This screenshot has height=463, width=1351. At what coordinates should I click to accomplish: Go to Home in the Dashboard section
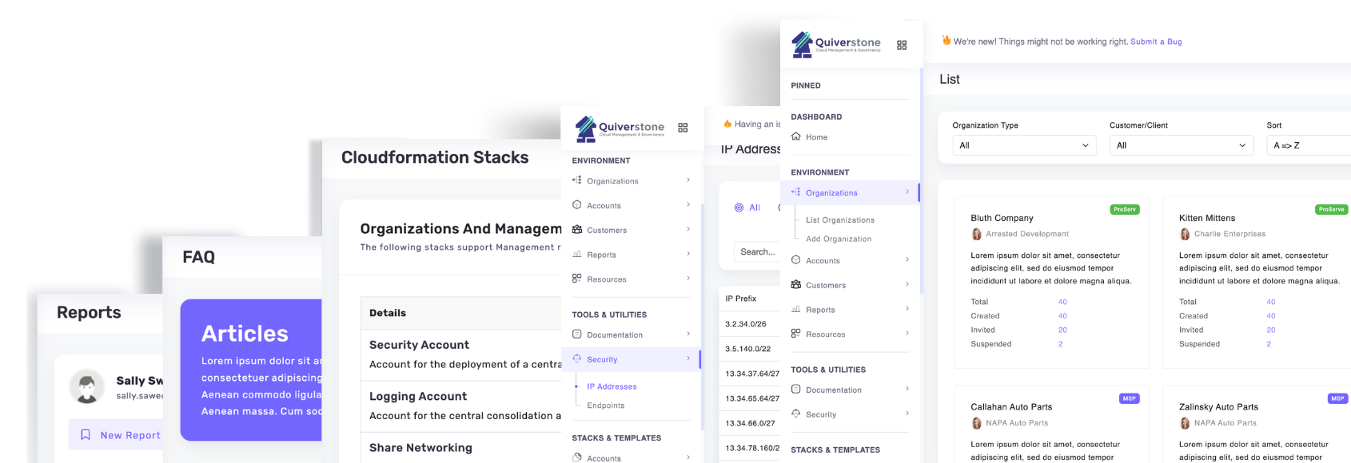[817, 137]
